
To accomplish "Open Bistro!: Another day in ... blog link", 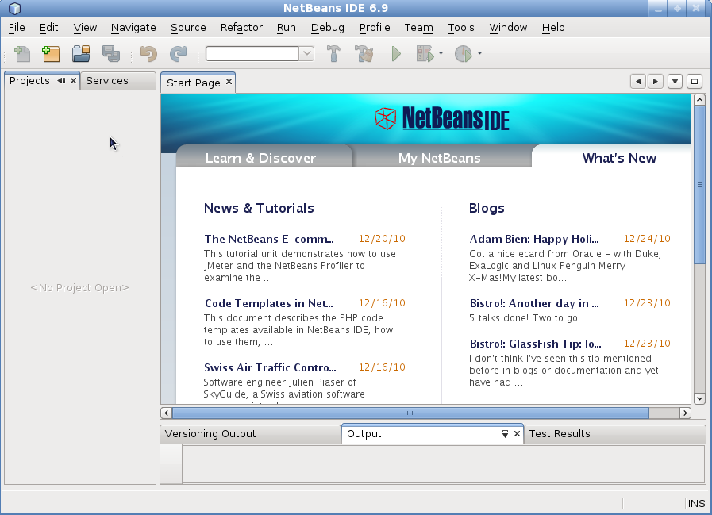I will [x=534, y=303].
